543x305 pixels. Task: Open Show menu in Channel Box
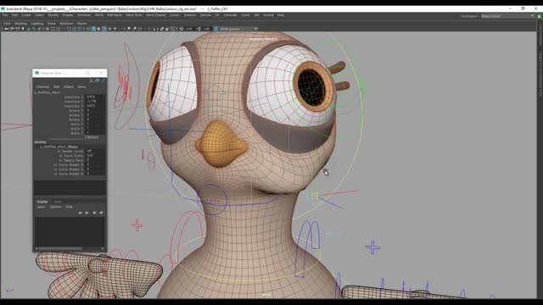81,86
